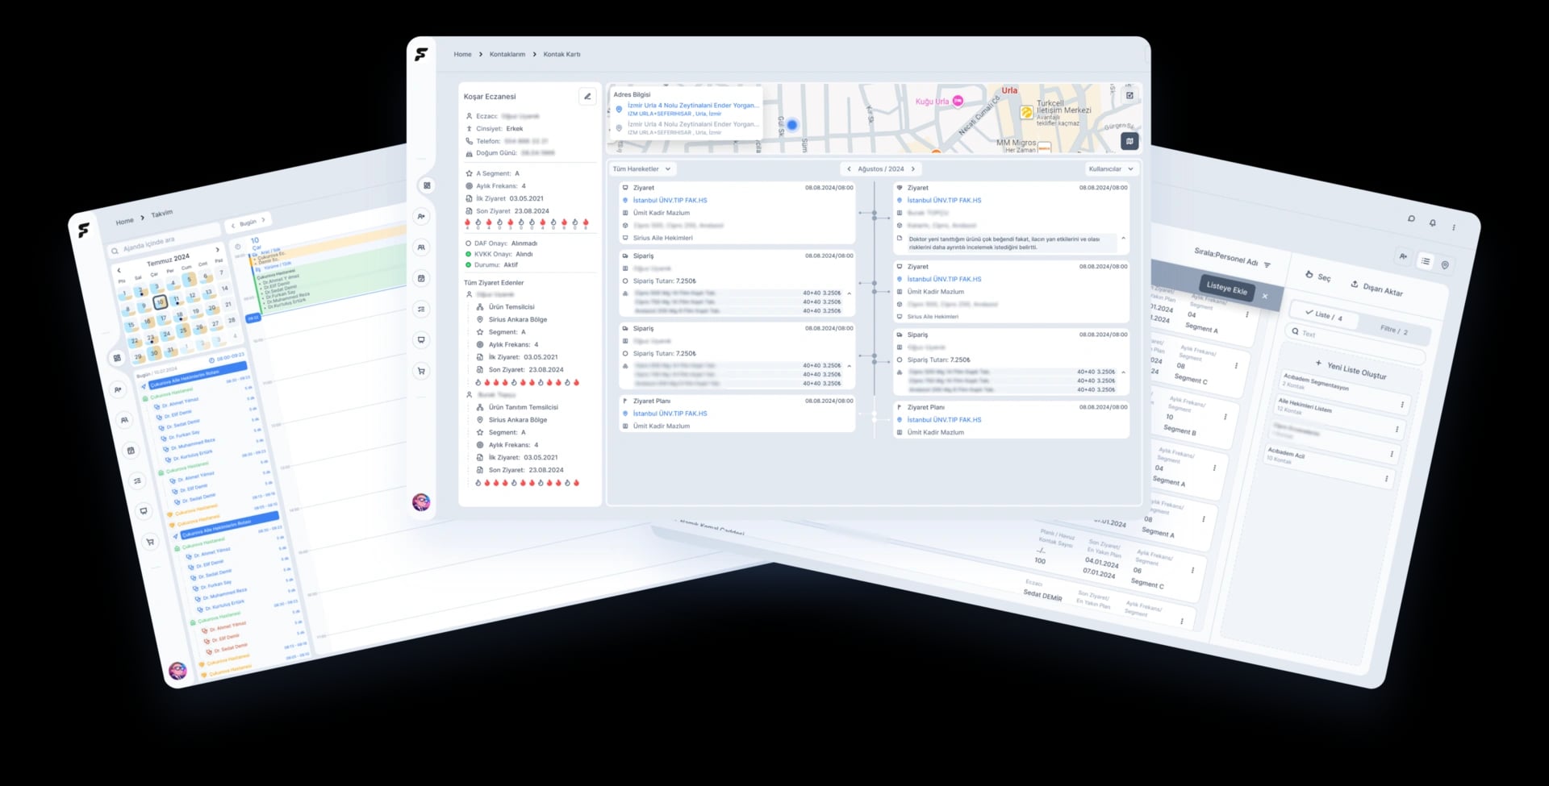
Task: Click shopping cart icon in center sidebar
Action: (x=421, y=371)
